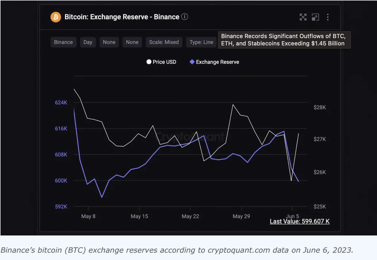Open the Scale: Mixed dropdown
377x260 pixels.
pos(164,42)
